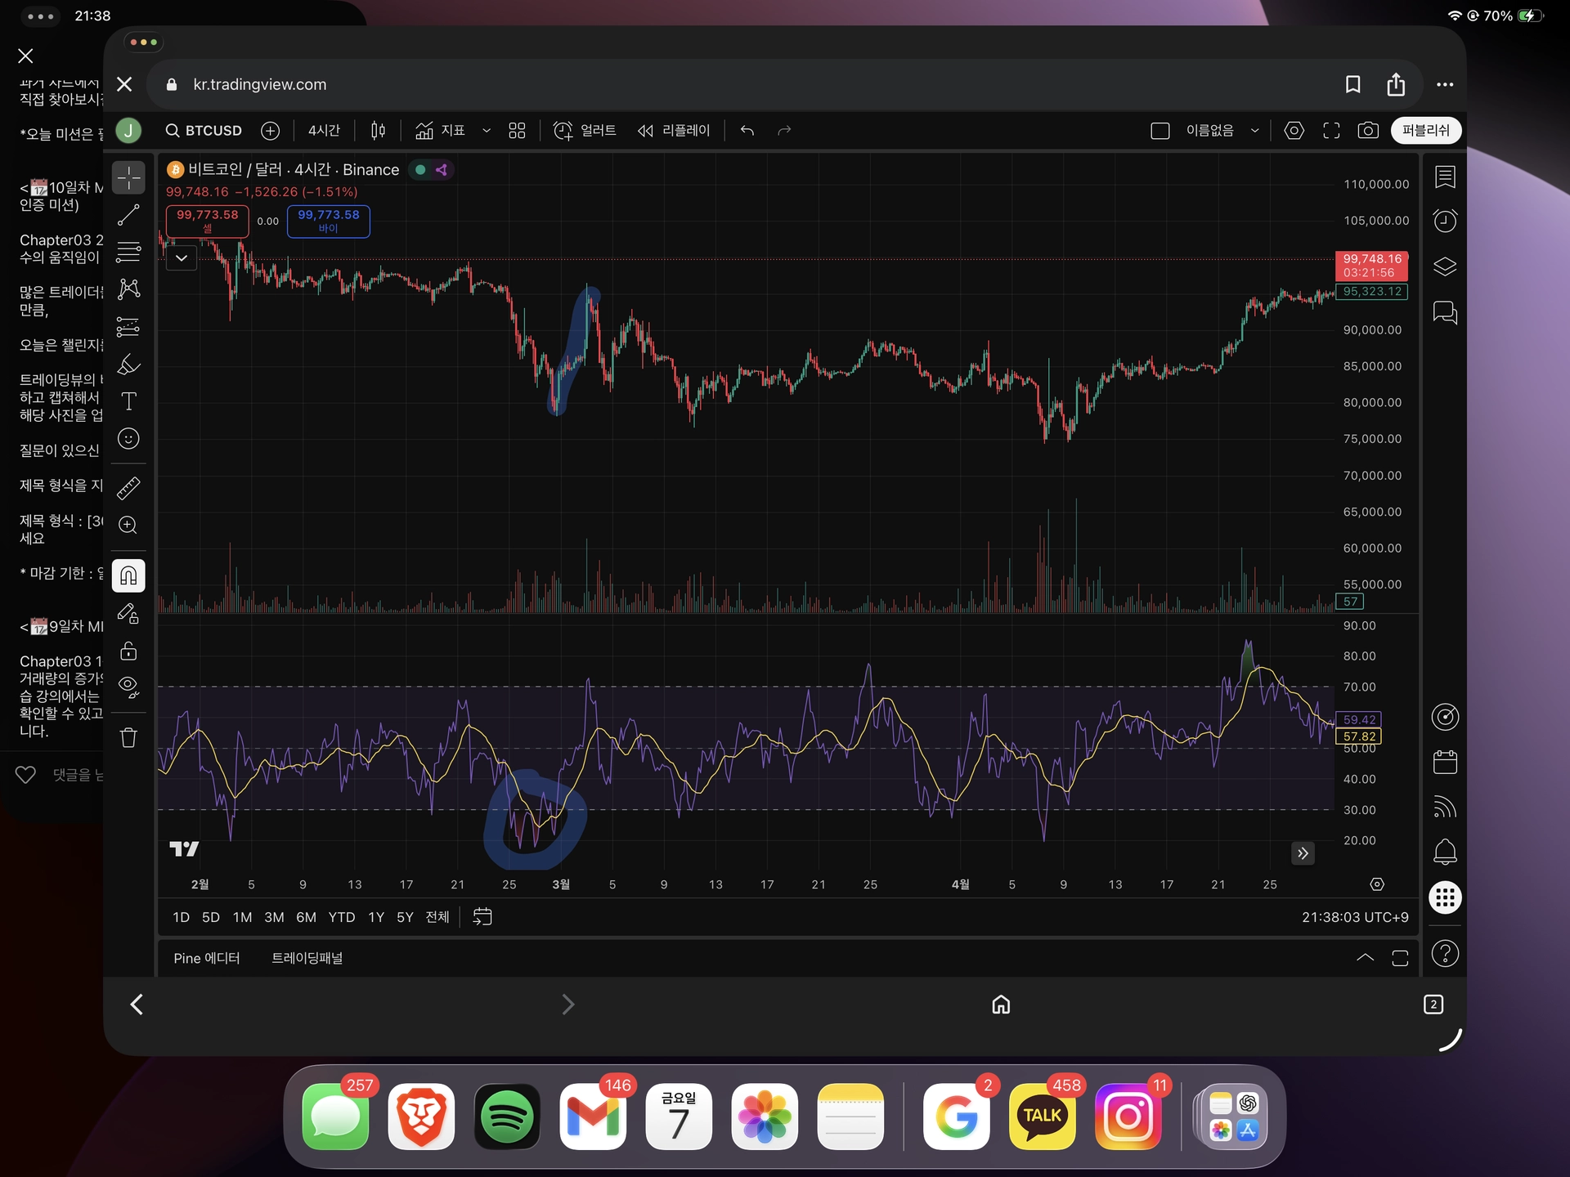Open the Pine 에디터 tab
Screen dimensions: 1570x1177
206,958
